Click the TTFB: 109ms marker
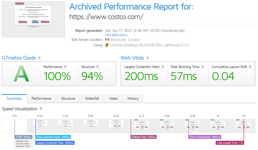The width and height of the screenshot is (258, 150). pos(23,137)
